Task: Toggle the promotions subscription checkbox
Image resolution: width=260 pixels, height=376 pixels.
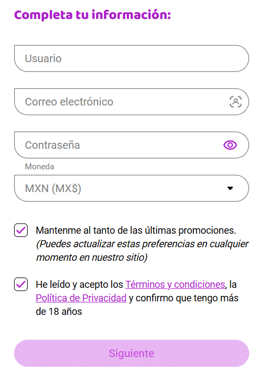Action: 21,230
